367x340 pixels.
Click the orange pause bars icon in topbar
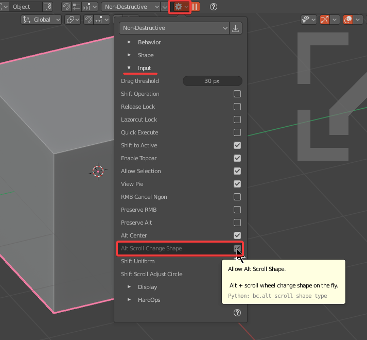coord(196,7)
